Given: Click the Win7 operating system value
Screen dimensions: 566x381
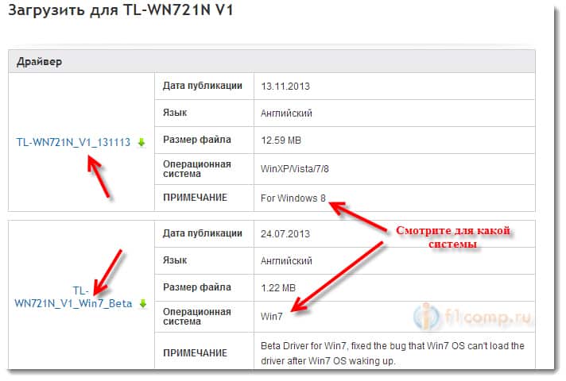Looking at the screenshot, I should [x=271, y=317].
